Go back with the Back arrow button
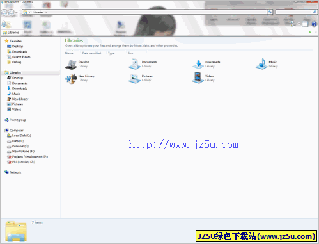319x244 pixels. tap(4, 13)
